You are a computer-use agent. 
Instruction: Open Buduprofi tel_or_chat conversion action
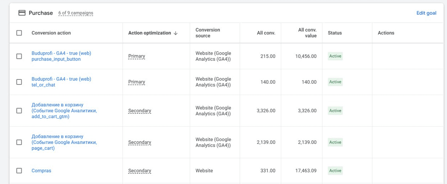[x=61, y=82]
